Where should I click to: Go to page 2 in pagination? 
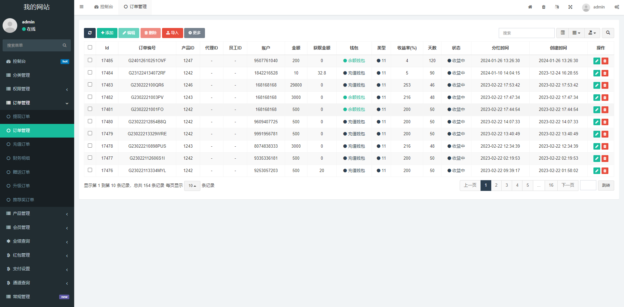(496, 185)
